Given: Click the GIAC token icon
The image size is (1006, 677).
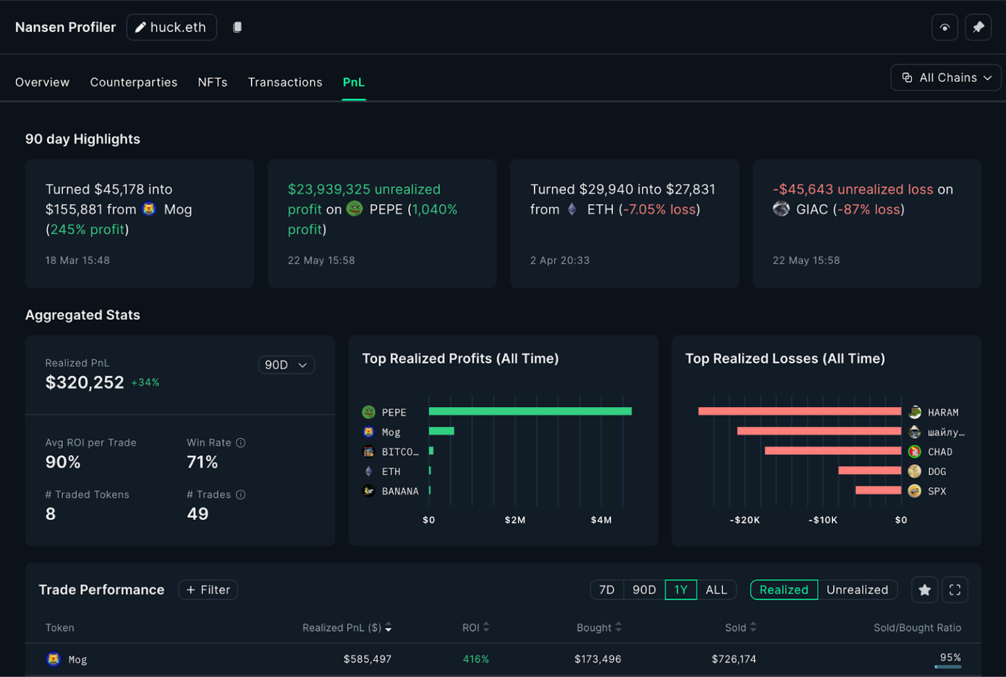Looking at the screenshot, I should pyautogui.click(x=781, y=209).
